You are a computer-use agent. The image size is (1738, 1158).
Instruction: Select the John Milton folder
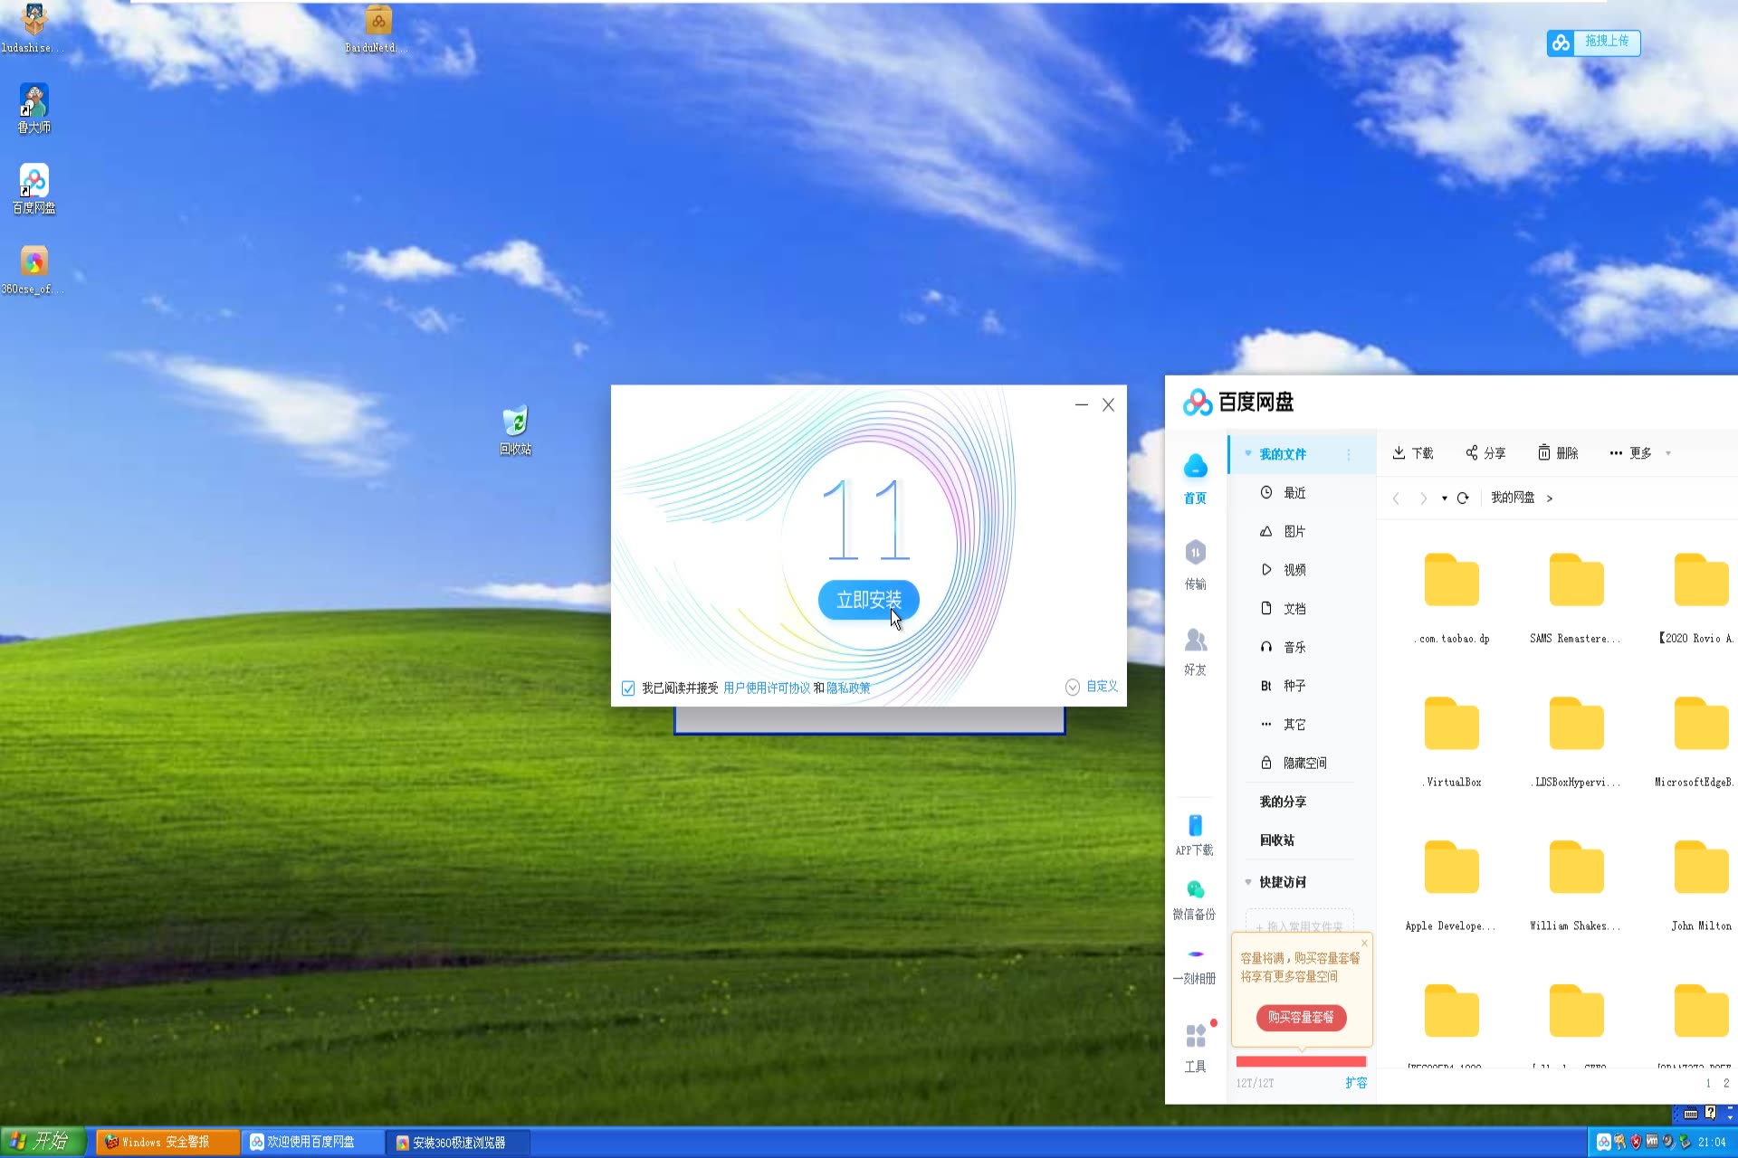(x=1701, y=885)
